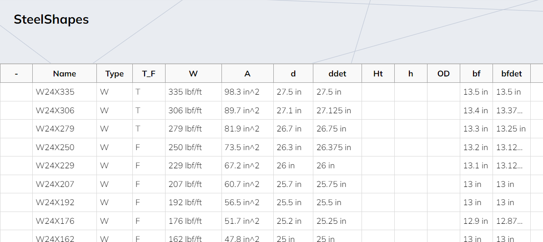543x242 pixels.
Task: Click the dash column header
Action: (x=16, y=73)
